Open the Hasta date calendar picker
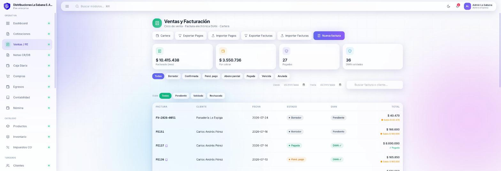 340,85
